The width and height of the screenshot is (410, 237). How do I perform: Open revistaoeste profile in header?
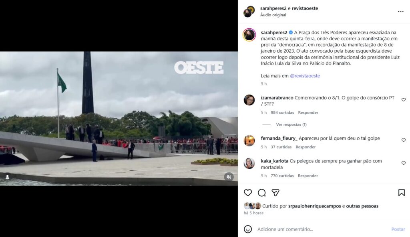[305, 8]
